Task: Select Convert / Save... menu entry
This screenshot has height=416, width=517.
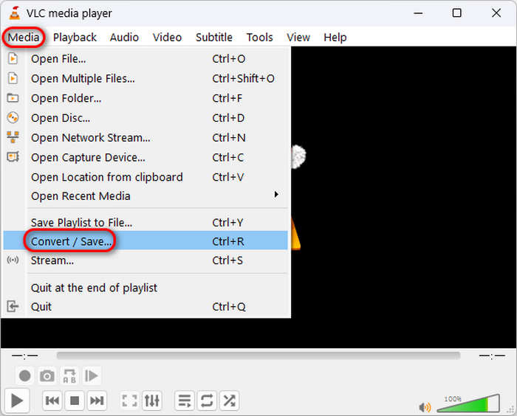Action: (145, 241)
